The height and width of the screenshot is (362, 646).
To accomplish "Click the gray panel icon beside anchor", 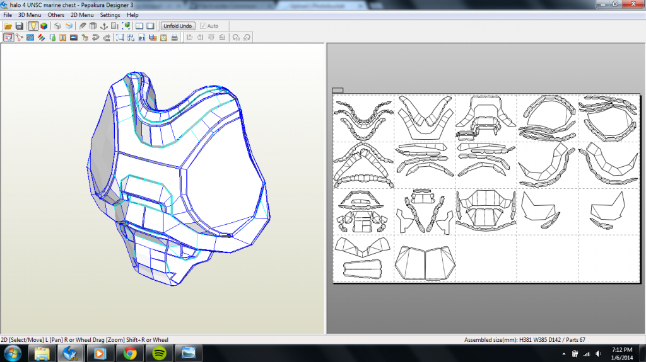I will [x=115, y=26].
